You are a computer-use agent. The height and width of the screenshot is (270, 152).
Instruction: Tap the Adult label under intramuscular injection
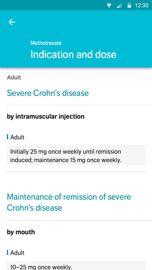[x=17, y=137]
